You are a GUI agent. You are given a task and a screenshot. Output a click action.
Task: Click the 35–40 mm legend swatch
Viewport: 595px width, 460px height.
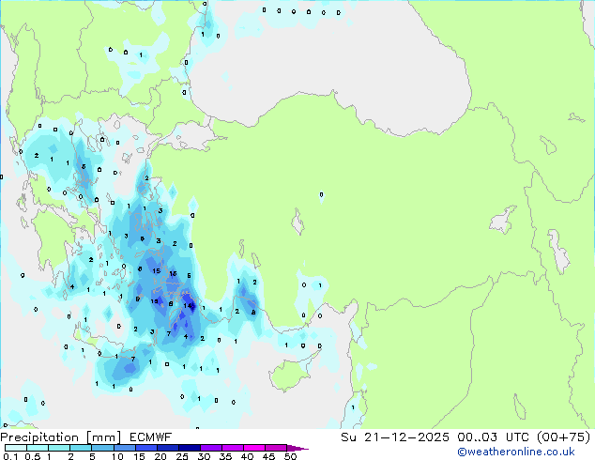coord(233,448)
